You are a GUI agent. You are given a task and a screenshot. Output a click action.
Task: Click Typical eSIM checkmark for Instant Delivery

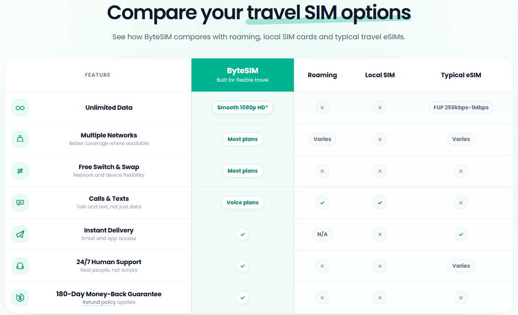pyautogui.click(x=461, y=234)
